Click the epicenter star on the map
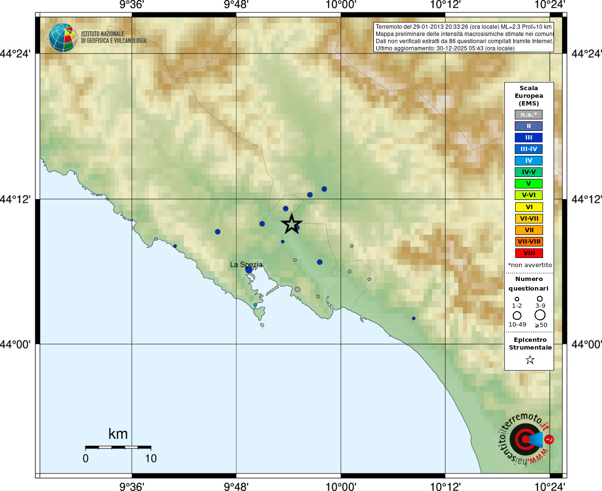This screenshot has width=602, height=491. tap(291, 224)
